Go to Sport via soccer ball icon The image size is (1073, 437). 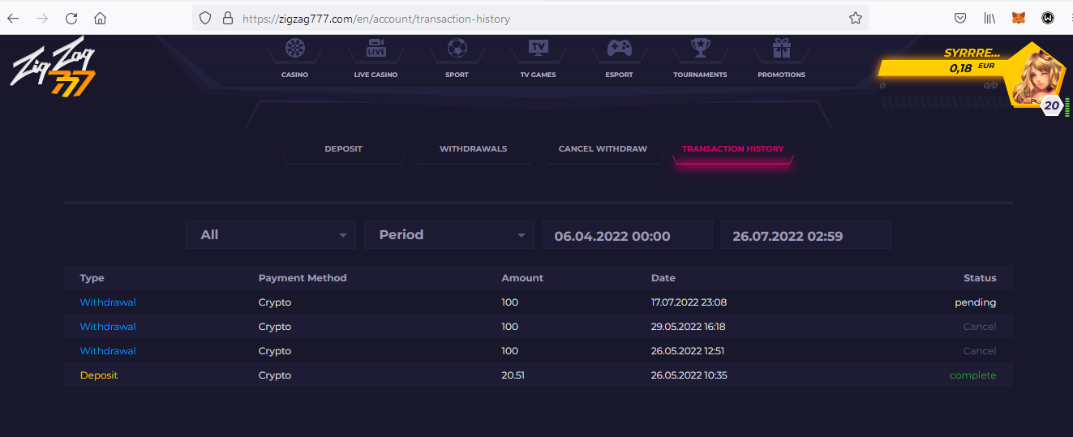[457, 49]
